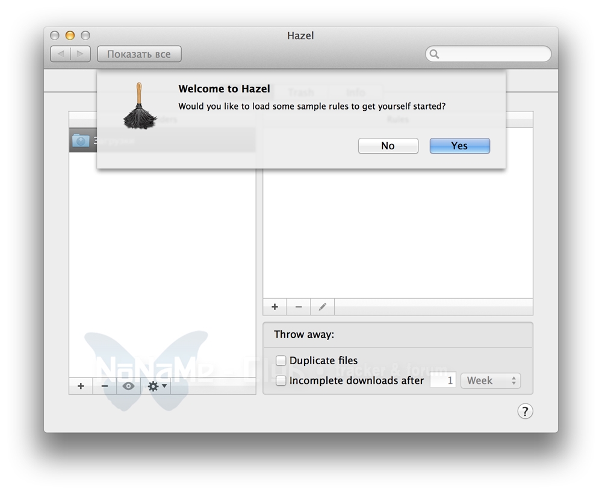602x493 pixels.
Task: Click Yes to load sample rules
Action: click(459, 146)
